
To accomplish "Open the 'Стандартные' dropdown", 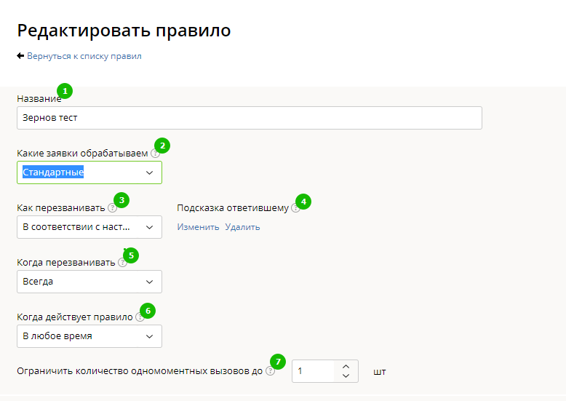I will point(89,172).
